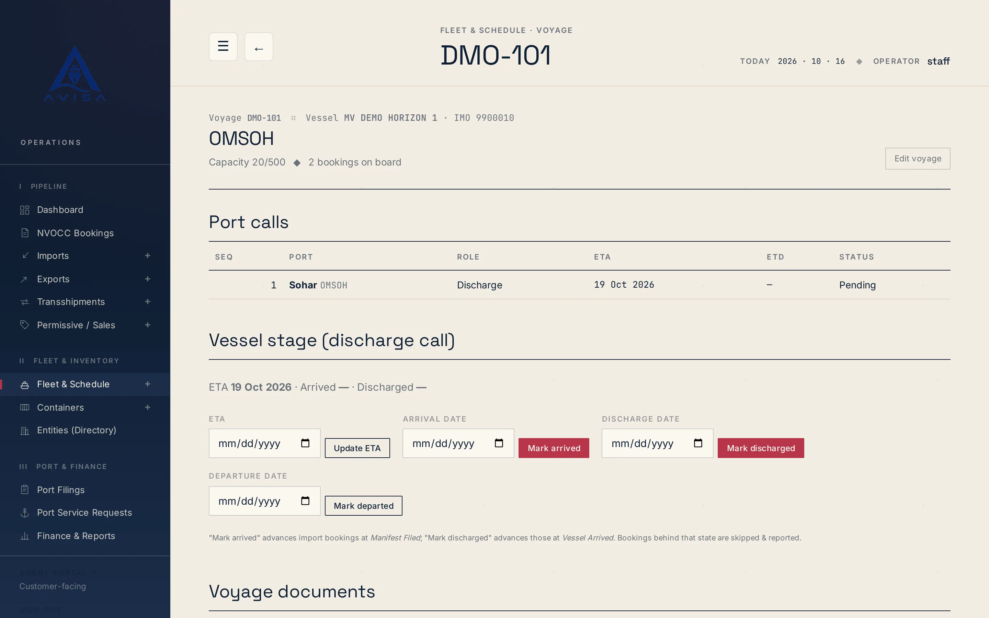Viewport: 989px width, 618px height.
Task: Click the Edit voyage button
Action: pyautogui.click(x=918, y=159)
